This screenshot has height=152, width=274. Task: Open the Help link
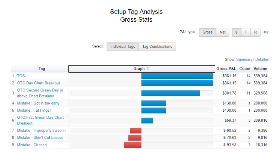click(265, 32)
